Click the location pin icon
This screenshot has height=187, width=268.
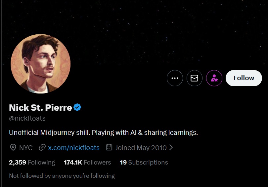[13, 147]
